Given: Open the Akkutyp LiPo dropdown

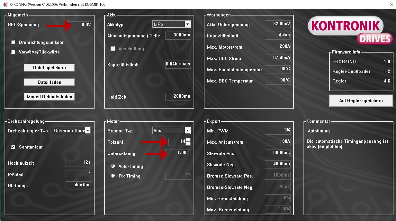Looking at the screenshot, I should [x=187, y=24].
